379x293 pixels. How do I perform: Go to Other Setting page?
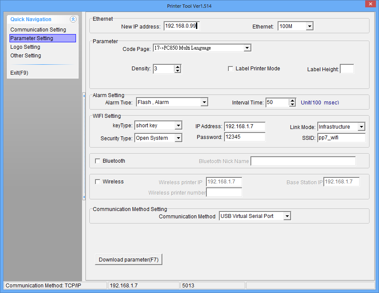[25, 56]
